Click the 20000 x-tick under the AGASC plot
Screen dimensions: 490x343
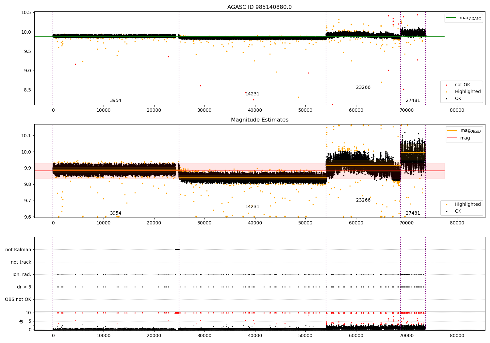click(154, 110)
